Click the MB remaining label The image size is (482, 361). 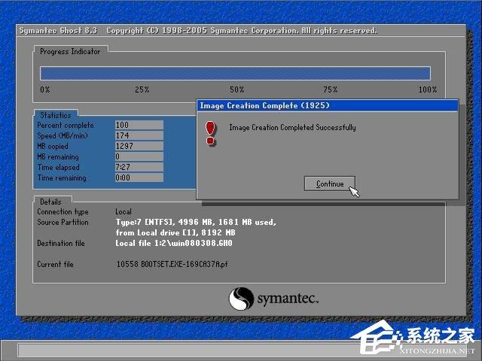point(58,156)
